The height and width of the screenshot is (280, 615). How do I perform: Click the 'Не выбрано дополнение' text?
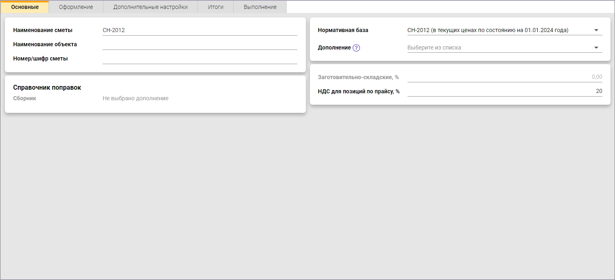pos(135,98)
